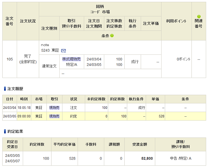The height and width of the screenshot is (168, 209).
Task: Select the 申告 /特定/ A cell
Action: pyautogui.click(x=181, y=158)
